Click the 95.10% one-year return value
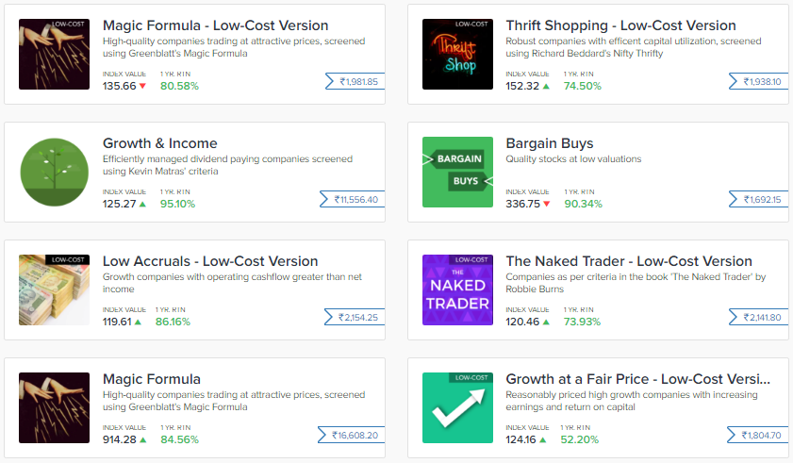Viewport: 793px width, 463px height. (177, 204)
